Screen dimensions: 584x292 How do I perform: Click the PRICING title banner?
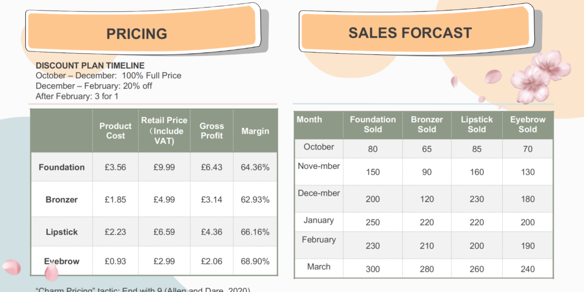coord(142,32)
